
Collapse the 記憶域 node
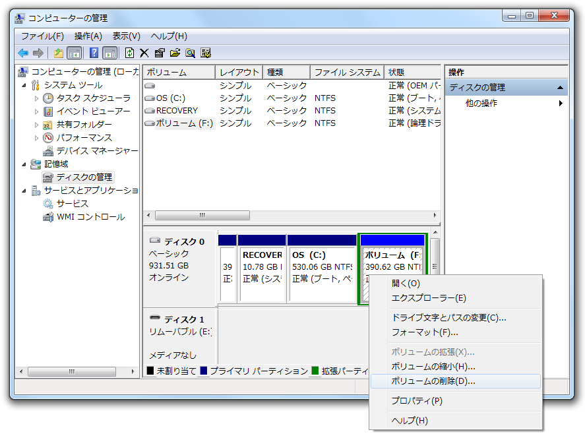[24, 165]
